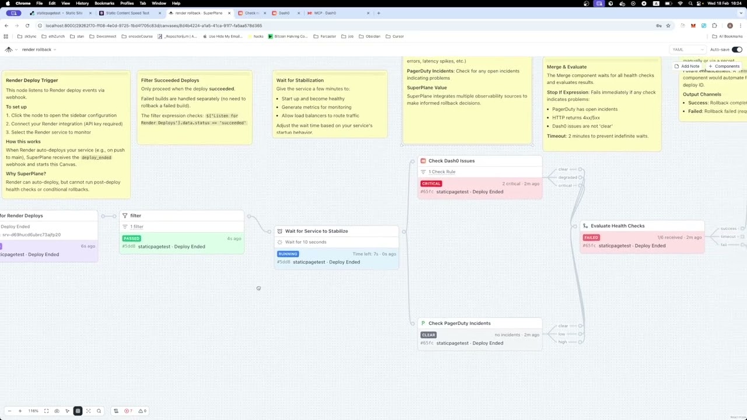Show the 0 warnings indicator
This screenshot has width=747, height=420.
[x=142, y=411]
